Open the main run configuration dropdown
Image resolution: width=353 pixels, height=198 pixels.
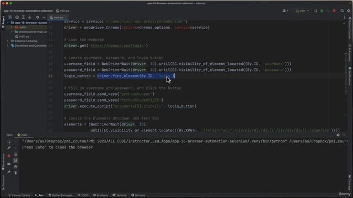tap(302, 11)
